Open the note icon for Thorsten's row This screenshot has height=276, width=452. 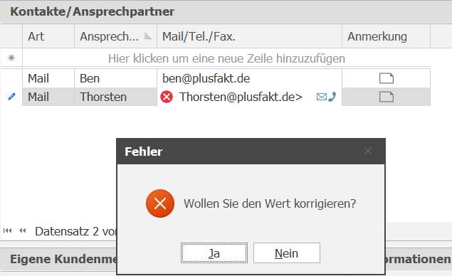[387, 97]
